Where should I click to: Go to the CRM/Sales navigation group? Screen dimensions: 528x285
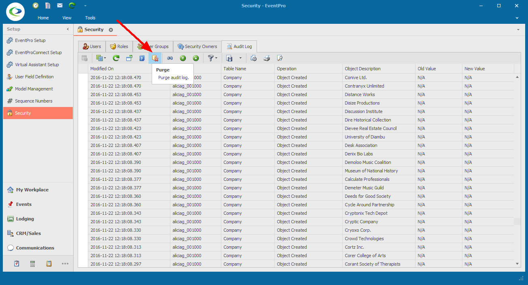pos(38,233)
